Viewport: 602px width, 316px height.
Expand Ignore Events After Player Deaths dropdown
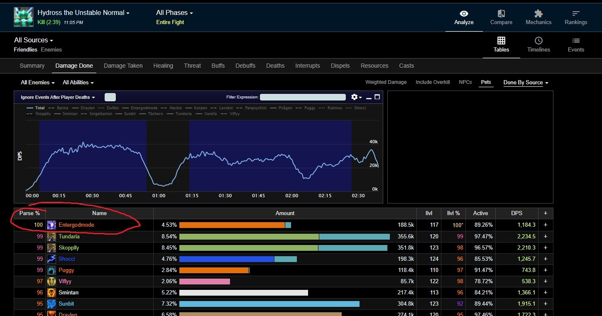point(58,97)
